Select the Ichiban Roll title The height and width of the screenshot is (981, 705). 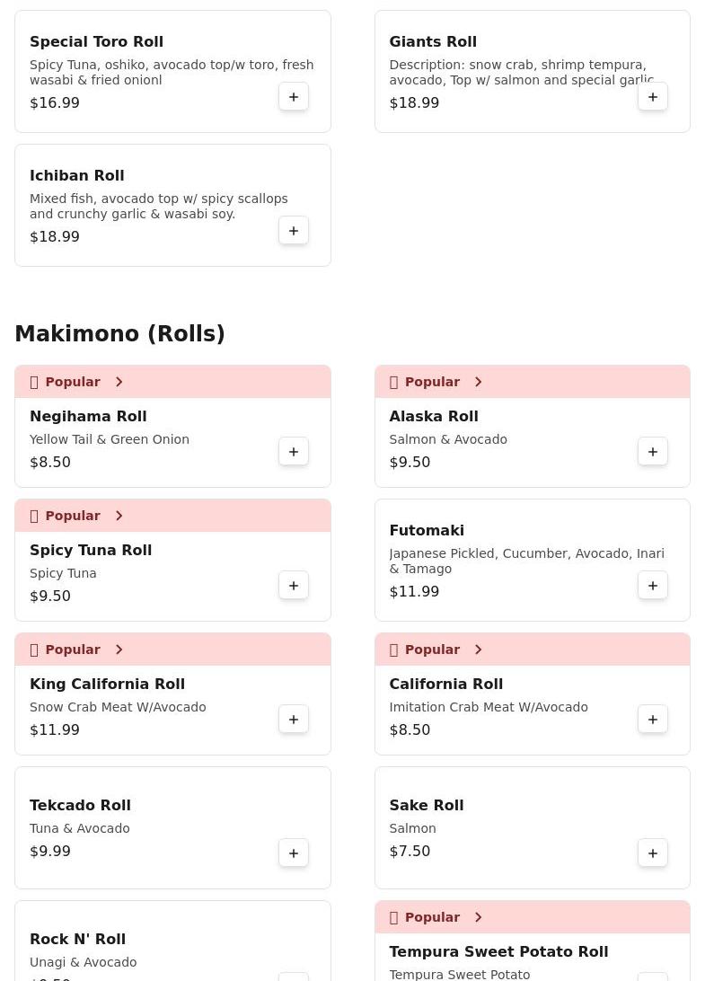[x=77, y=176]
